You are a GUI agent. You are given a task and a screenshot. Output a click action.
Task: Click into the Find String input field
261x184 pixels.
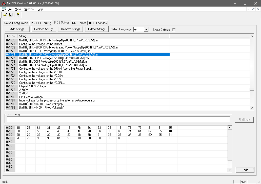pyautogui.click(x=118, y=119)
